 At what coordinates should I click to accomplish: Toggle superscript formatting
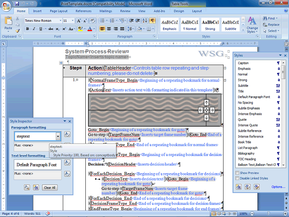click(64, 29)
